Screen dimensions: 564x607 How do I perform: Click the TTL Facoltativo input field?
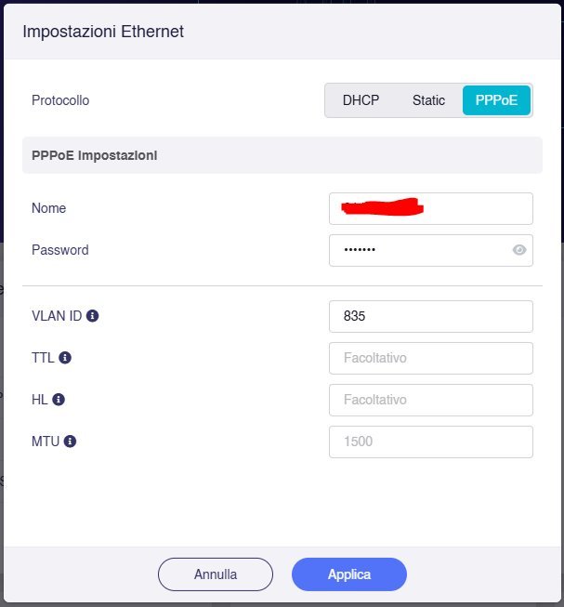pos(431,358)
